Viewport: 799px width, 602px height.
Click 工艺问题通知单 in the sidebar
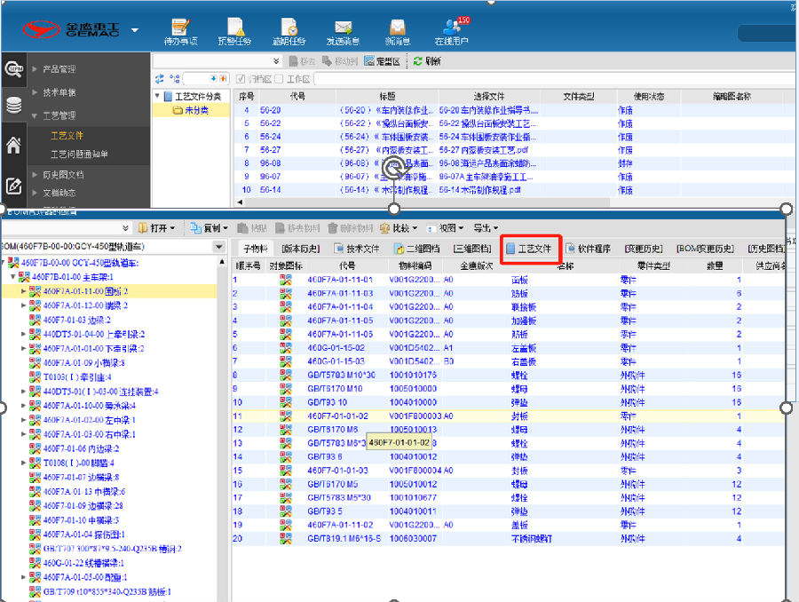click(x=79, y=154)
